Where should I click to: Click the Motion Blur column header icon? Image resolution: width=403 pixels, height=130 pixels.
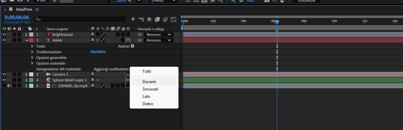(x=118, y=29)
